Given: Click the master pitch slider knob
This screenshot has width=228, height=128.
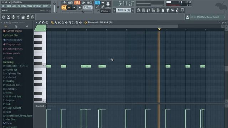Looking at the screenshot, I should (58, 7).
